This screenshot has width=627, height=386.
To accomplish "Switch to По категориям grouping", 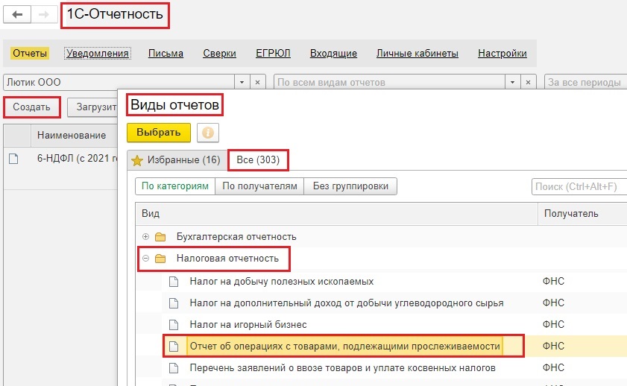I will click(x=175, y=186).
